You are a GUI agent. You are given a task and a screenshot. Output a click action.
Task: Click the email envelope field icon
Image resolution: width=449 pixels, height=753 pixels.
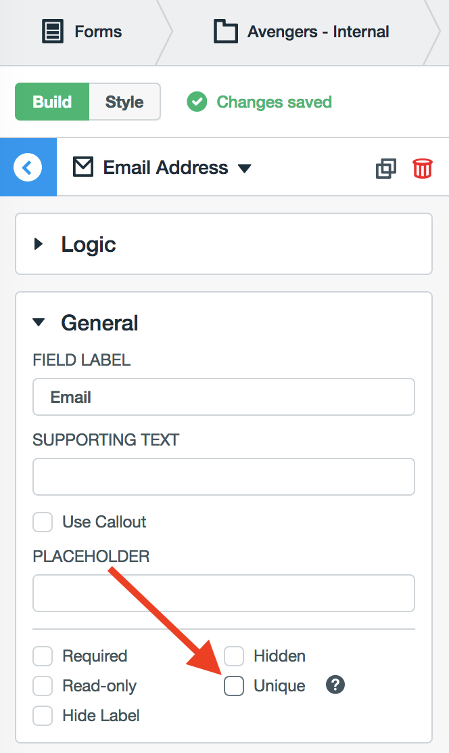click(x=82, y=167)
